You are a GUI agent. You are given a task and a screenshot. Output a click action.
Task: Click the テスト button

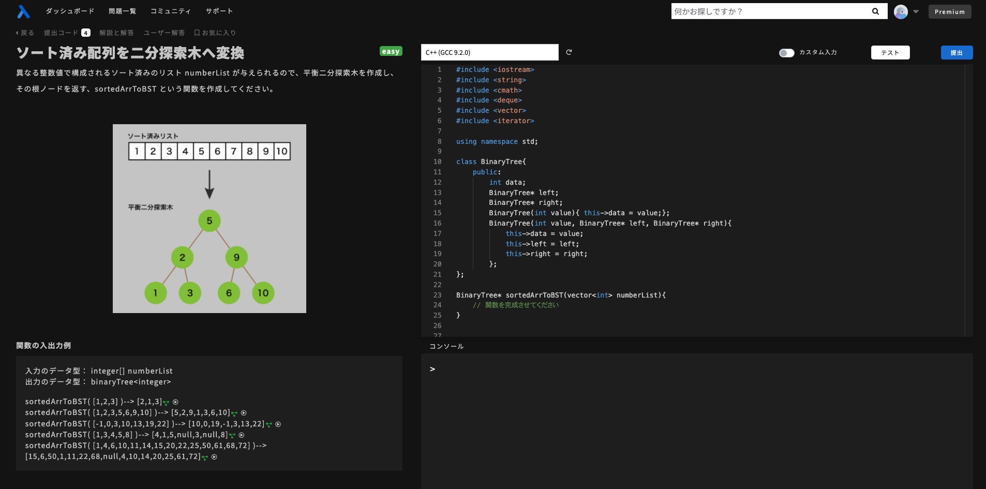click(890, 52)
